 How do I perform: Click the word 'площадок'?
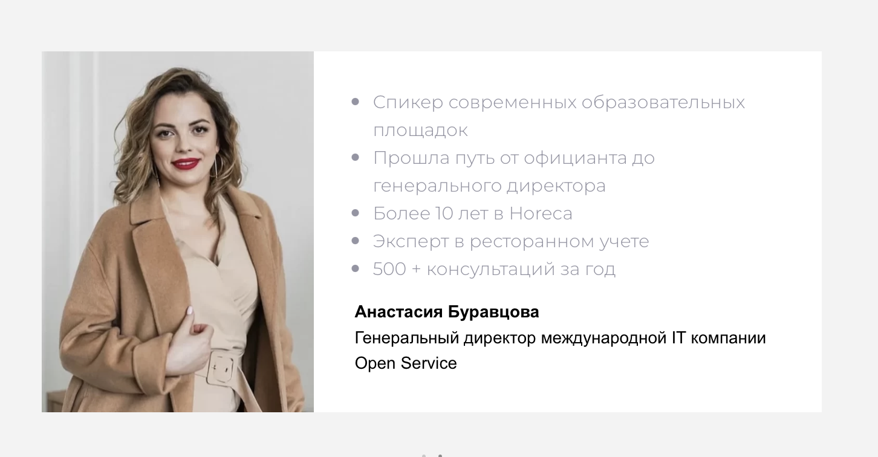pyautogui.click(x=420, y=130)
